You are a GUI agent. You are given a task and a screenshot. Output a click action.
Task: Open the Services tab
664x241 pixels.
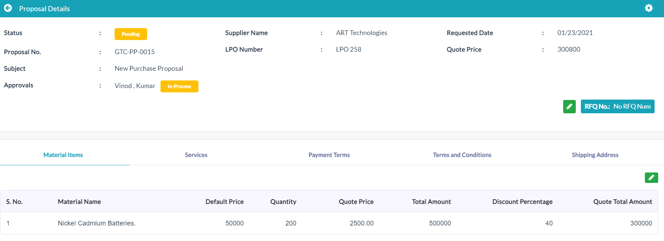click(x=196, y=155)
